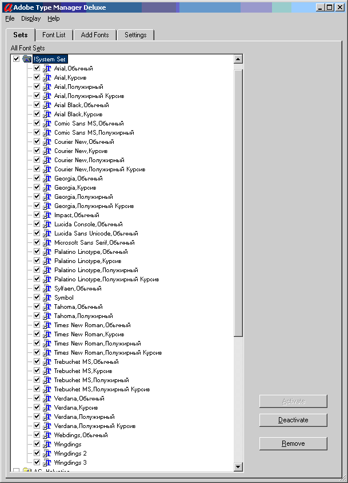Screen dimensions: 348x483
Task: Select Palatino Linotype,Полужирный font entry
Action: [96, 270]
